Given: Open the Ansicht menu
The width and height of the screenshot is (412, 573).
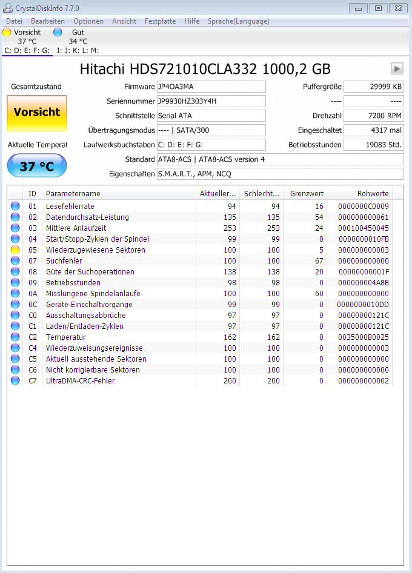Looking at the screenshot, I should 124,21.
